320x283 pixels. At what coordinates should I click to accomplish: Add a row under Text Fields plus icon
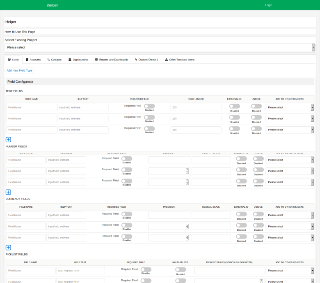[8, 140]
